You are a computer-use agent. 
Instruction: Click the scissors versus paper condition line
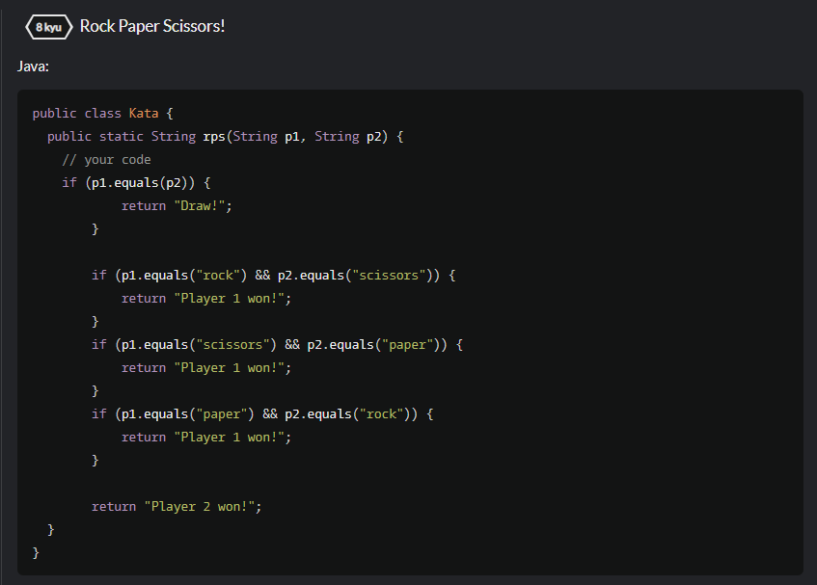277,345
